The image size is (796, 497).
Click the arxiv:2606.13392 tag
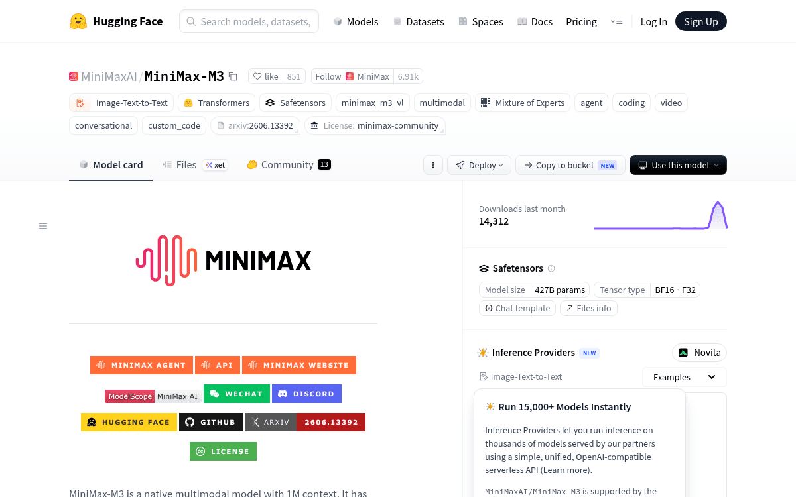click(x=255, y=125)
